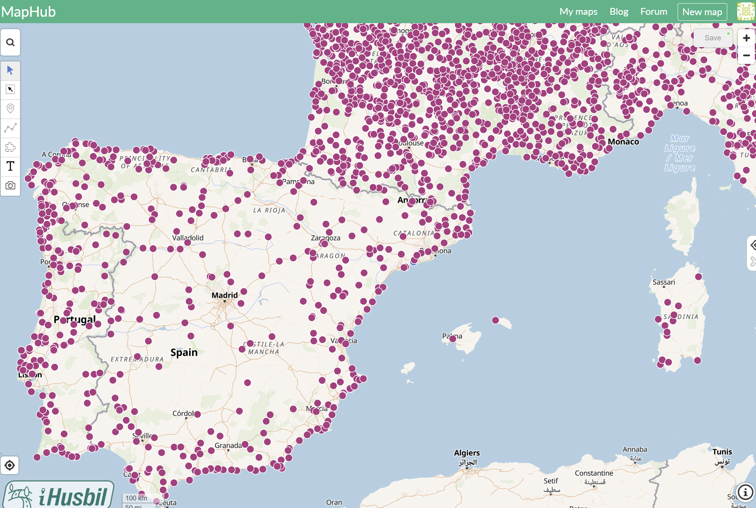Image resolution: width=756 pixels, height=508 pixels.
Task: Click the camera screenshot tool
Action: point(10,185)
